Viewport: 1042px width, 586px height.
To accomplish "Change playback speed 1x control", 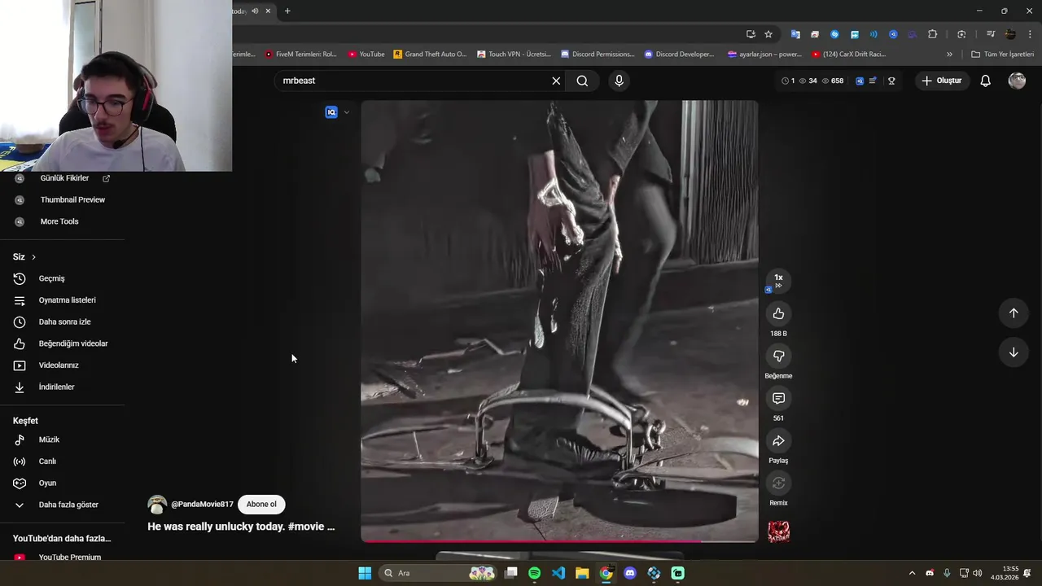I will pyautogui.click(x=778, y=281).
